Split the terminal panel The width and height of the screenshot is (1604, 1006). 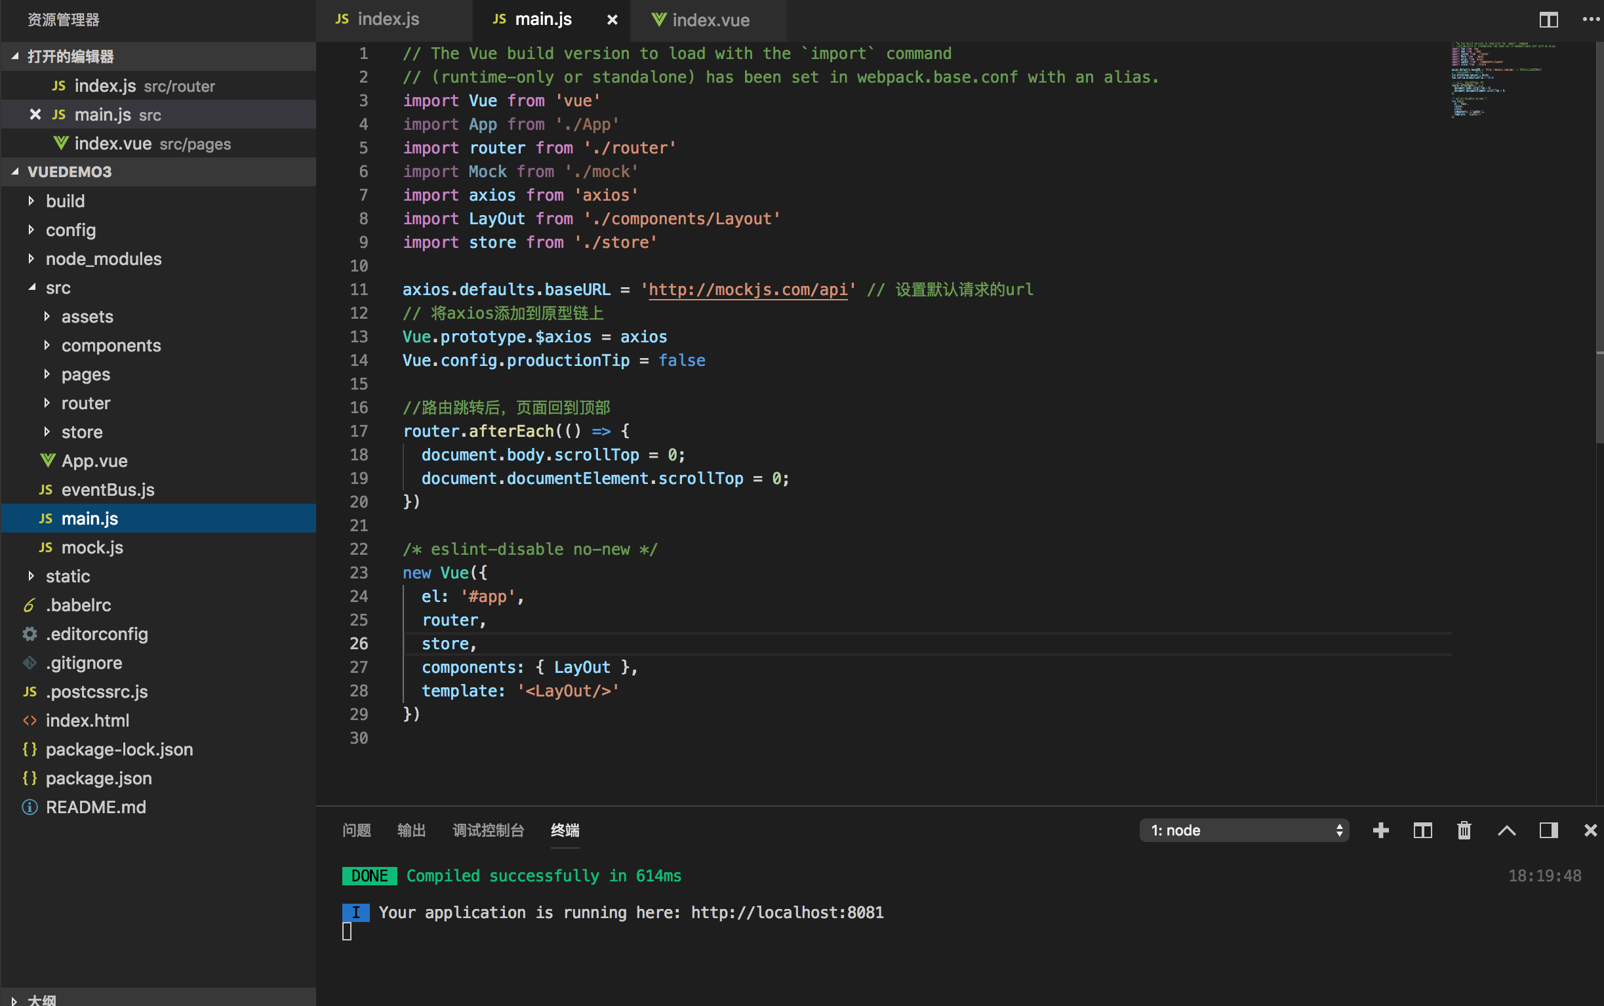click(1422, 830)
